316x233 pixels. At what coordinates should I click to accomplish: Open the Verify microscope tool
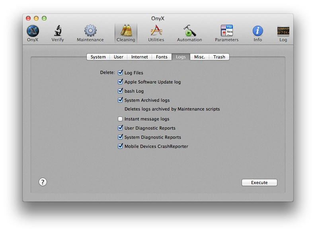point(58,33)
